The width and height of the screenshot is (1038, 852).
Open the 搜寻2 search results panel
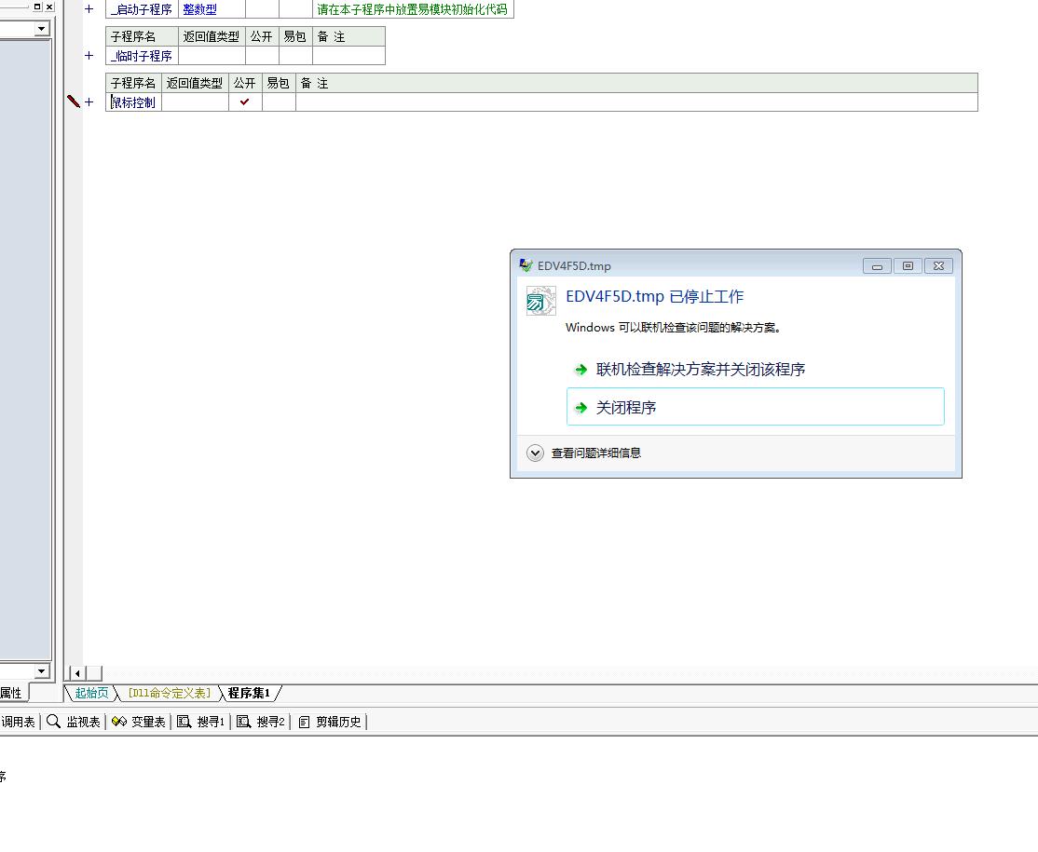click(262, 722)
